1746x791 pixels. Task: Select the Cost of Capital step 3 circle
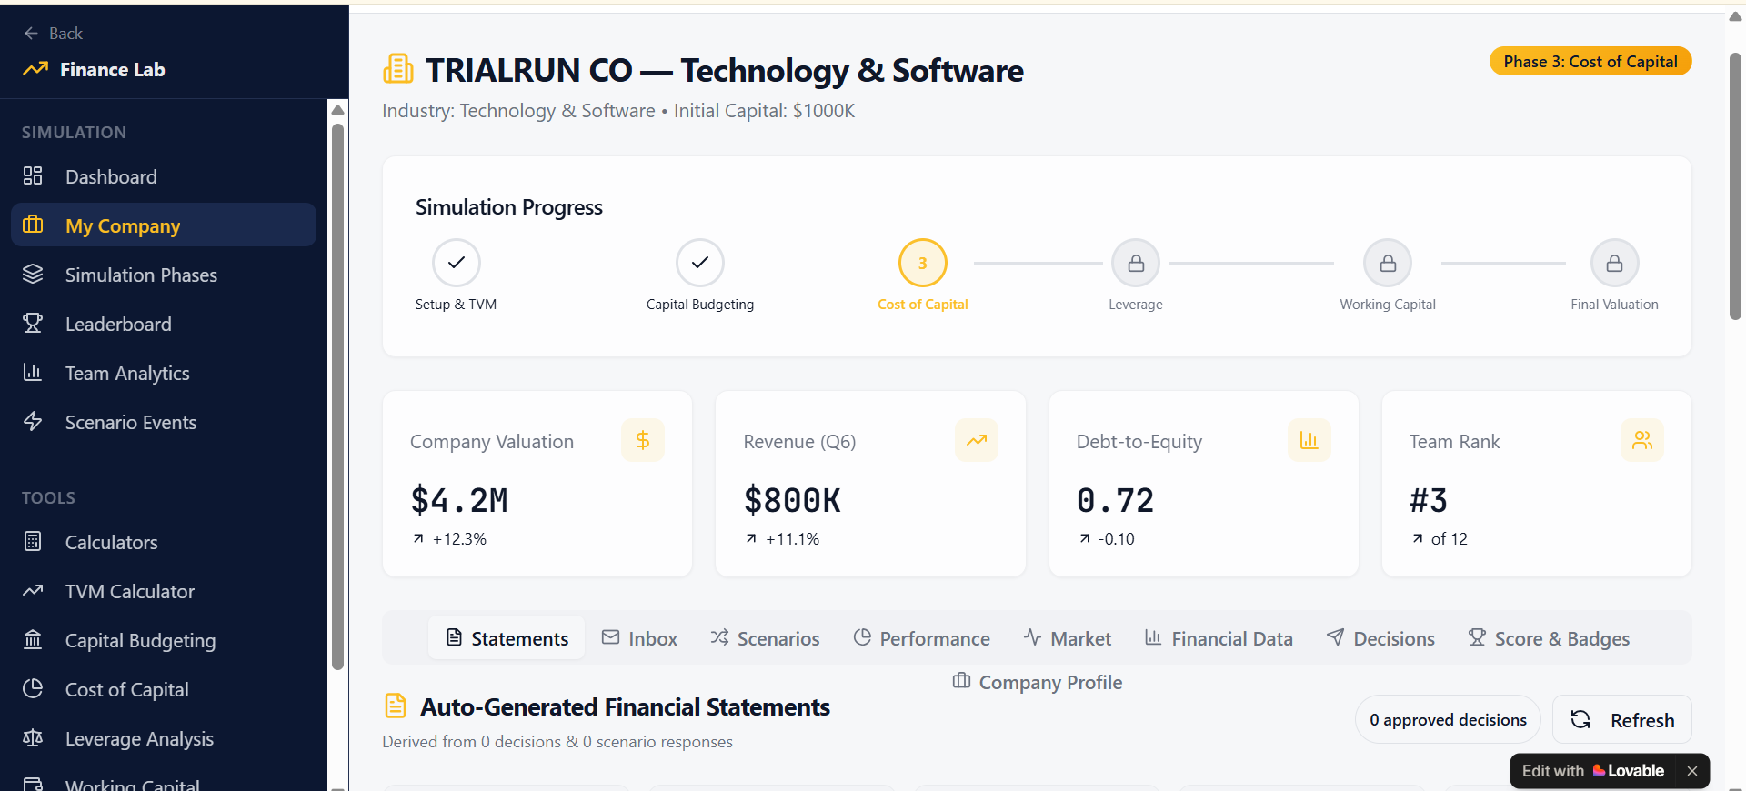click(x=922, y=264)
